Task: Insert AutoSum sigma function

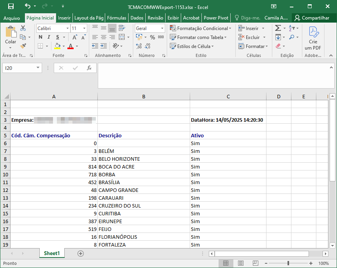Action: pyautogui.click(x=278, y=28)
